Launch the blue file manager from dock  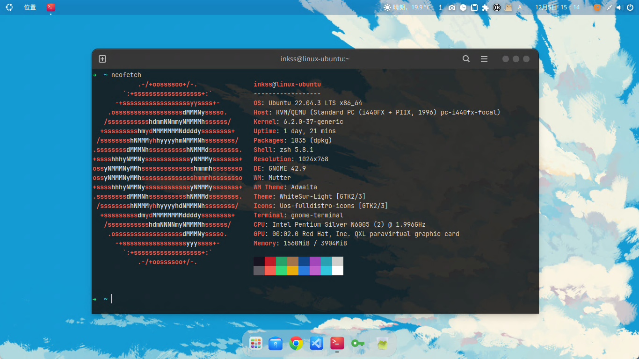coord(276,344)
